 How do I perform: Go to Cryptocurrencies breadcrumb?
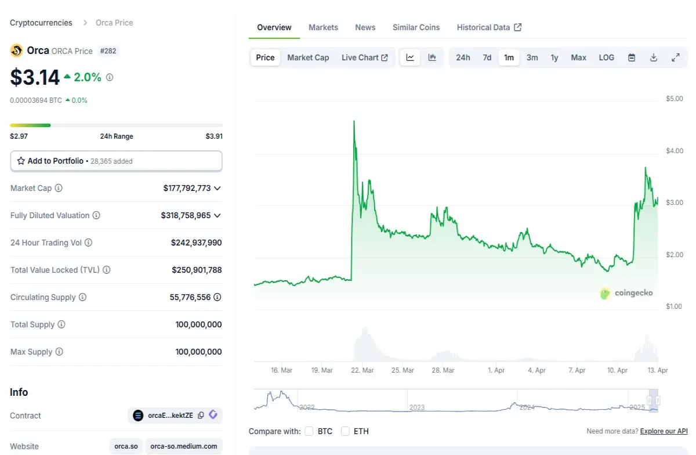point(41,23)
